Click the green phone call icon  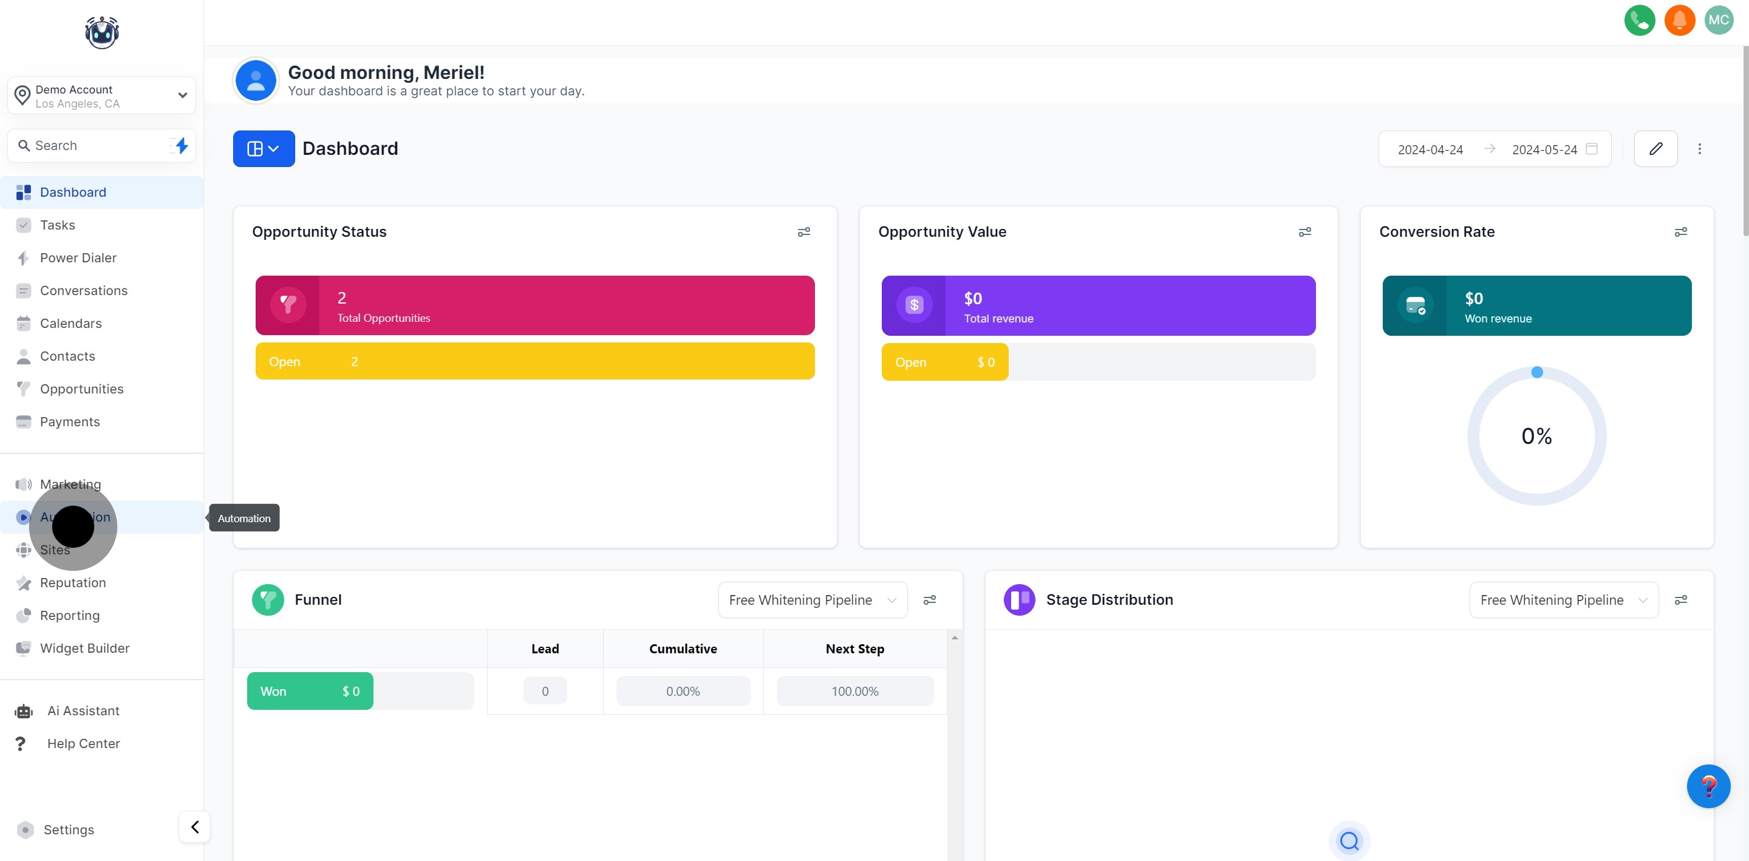(1639, 21)
